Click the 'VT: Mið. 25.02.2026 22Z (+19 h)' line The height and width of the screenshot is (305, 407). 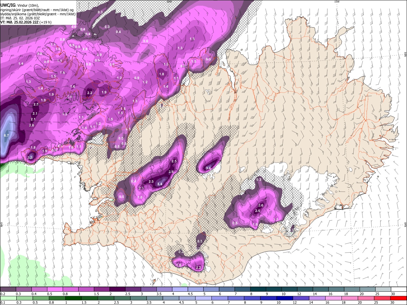coord(26,22)
